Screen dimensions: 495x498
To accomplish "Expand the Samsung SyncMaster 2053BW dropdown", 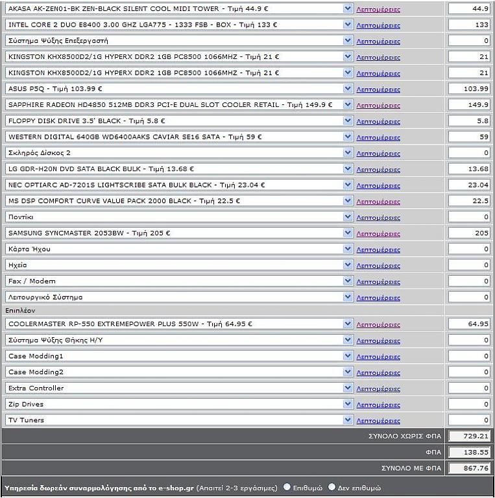I will (179, 233).
